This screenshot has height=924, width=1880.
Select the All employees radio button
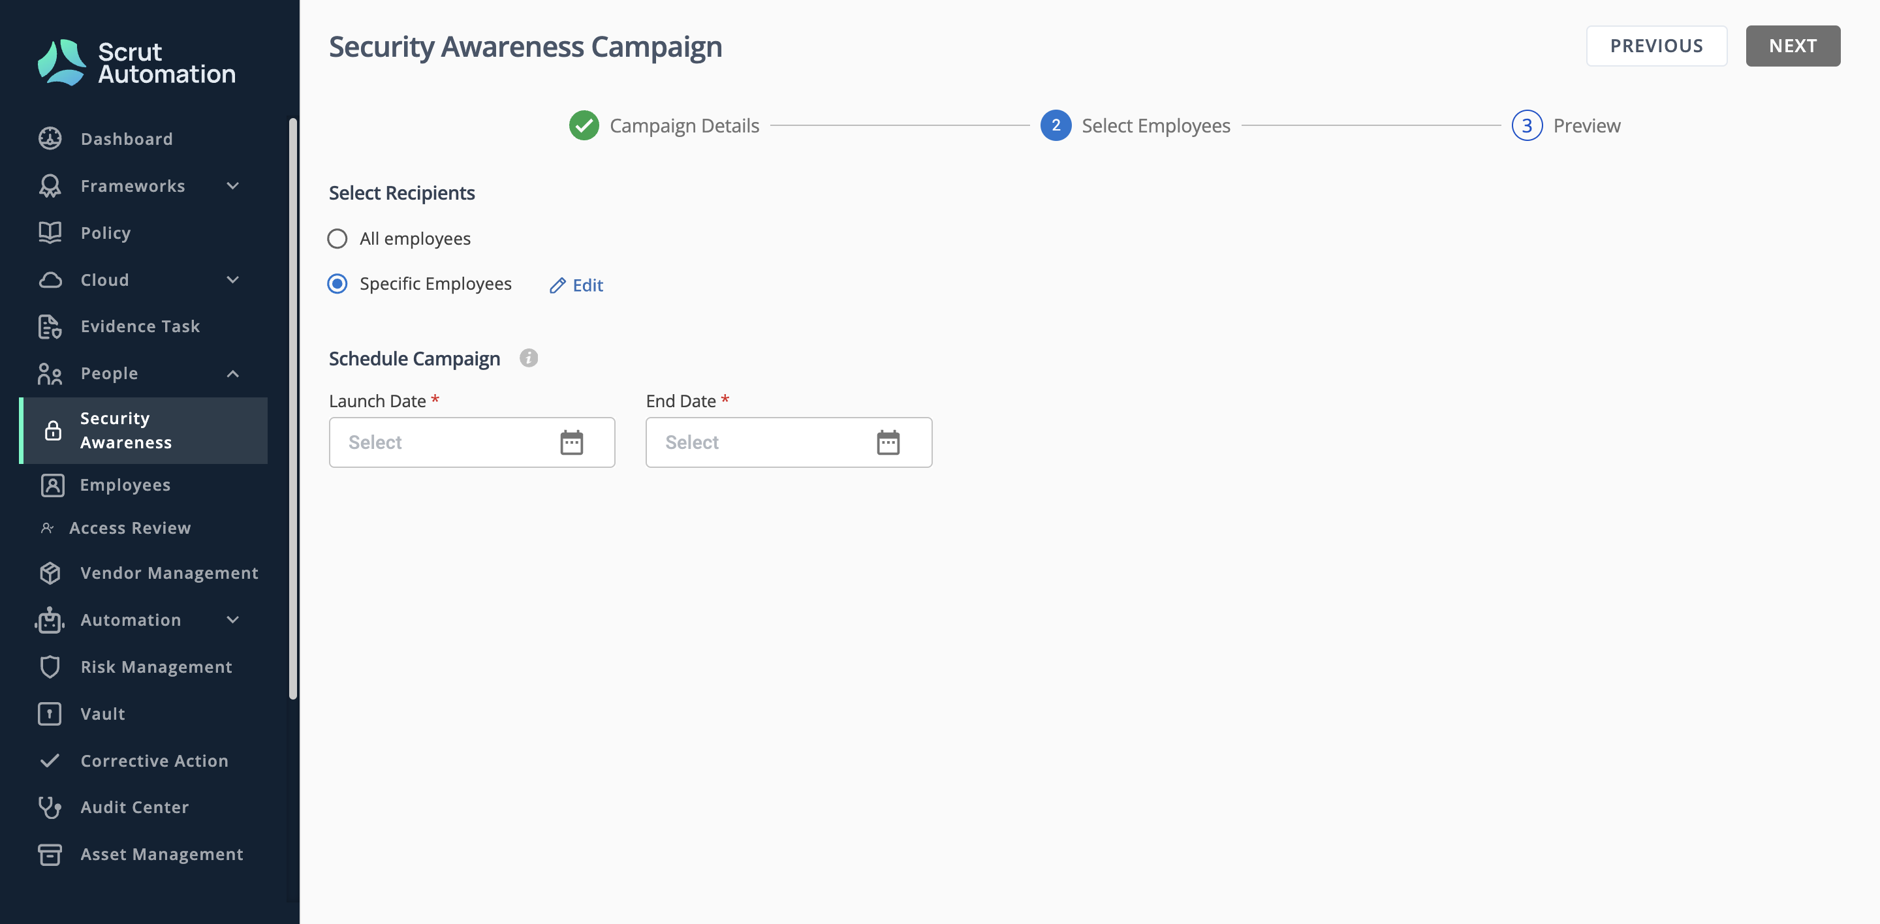click(x=337, y=238)
